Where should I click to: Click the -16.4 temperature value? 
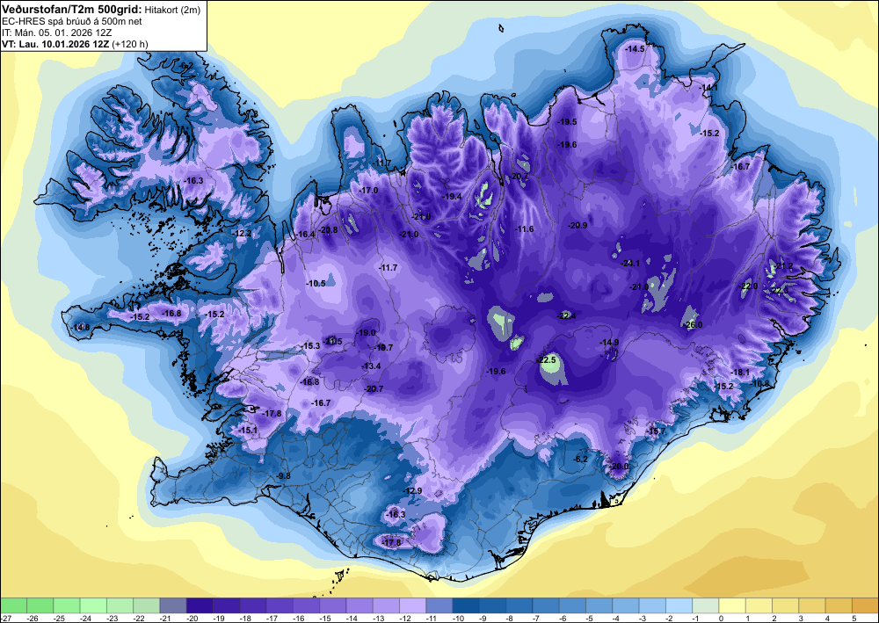[x=305, y=235]
